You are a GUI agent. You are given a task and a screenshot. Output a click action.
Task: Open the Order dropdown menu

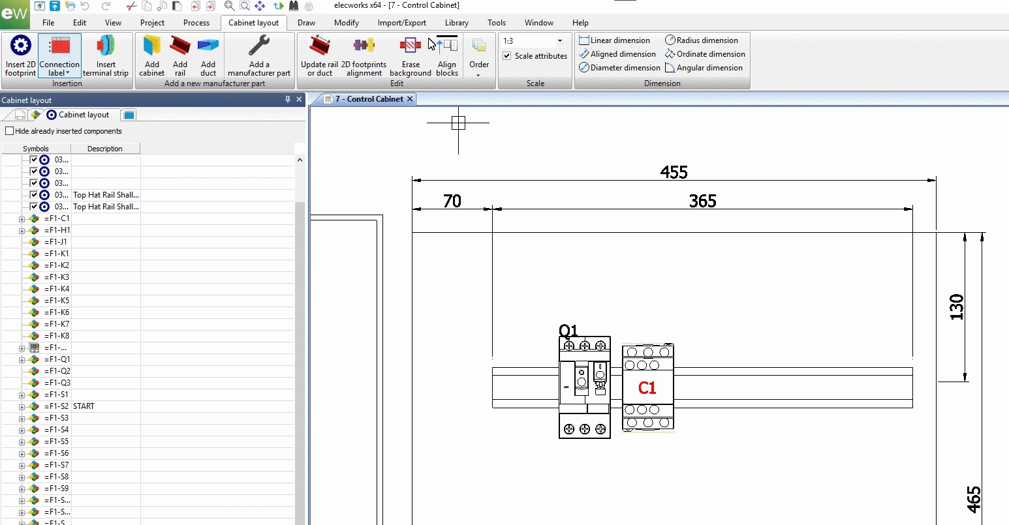479,56
